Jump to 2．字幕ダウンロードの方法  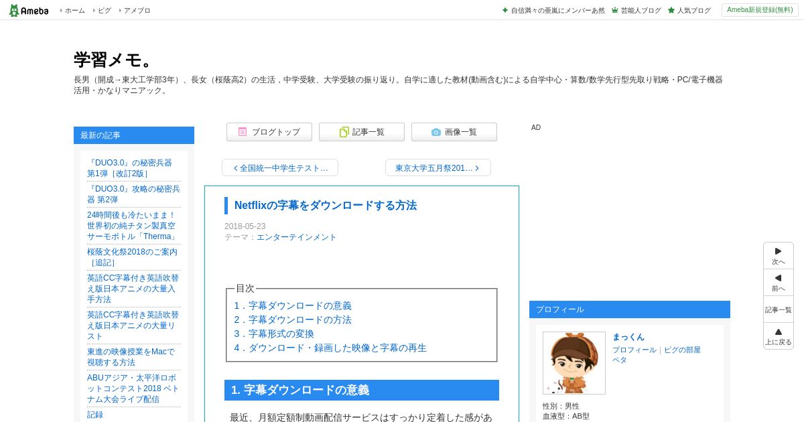(293, 320)
